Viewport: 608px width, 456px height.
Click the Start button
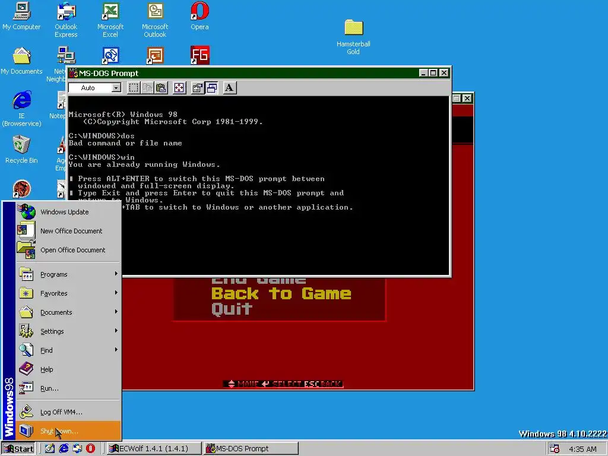tap(18, 449)
